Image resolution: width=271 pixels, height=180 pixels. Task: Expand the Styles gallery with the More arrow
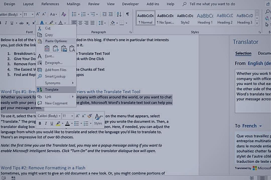tap(257, 23)
